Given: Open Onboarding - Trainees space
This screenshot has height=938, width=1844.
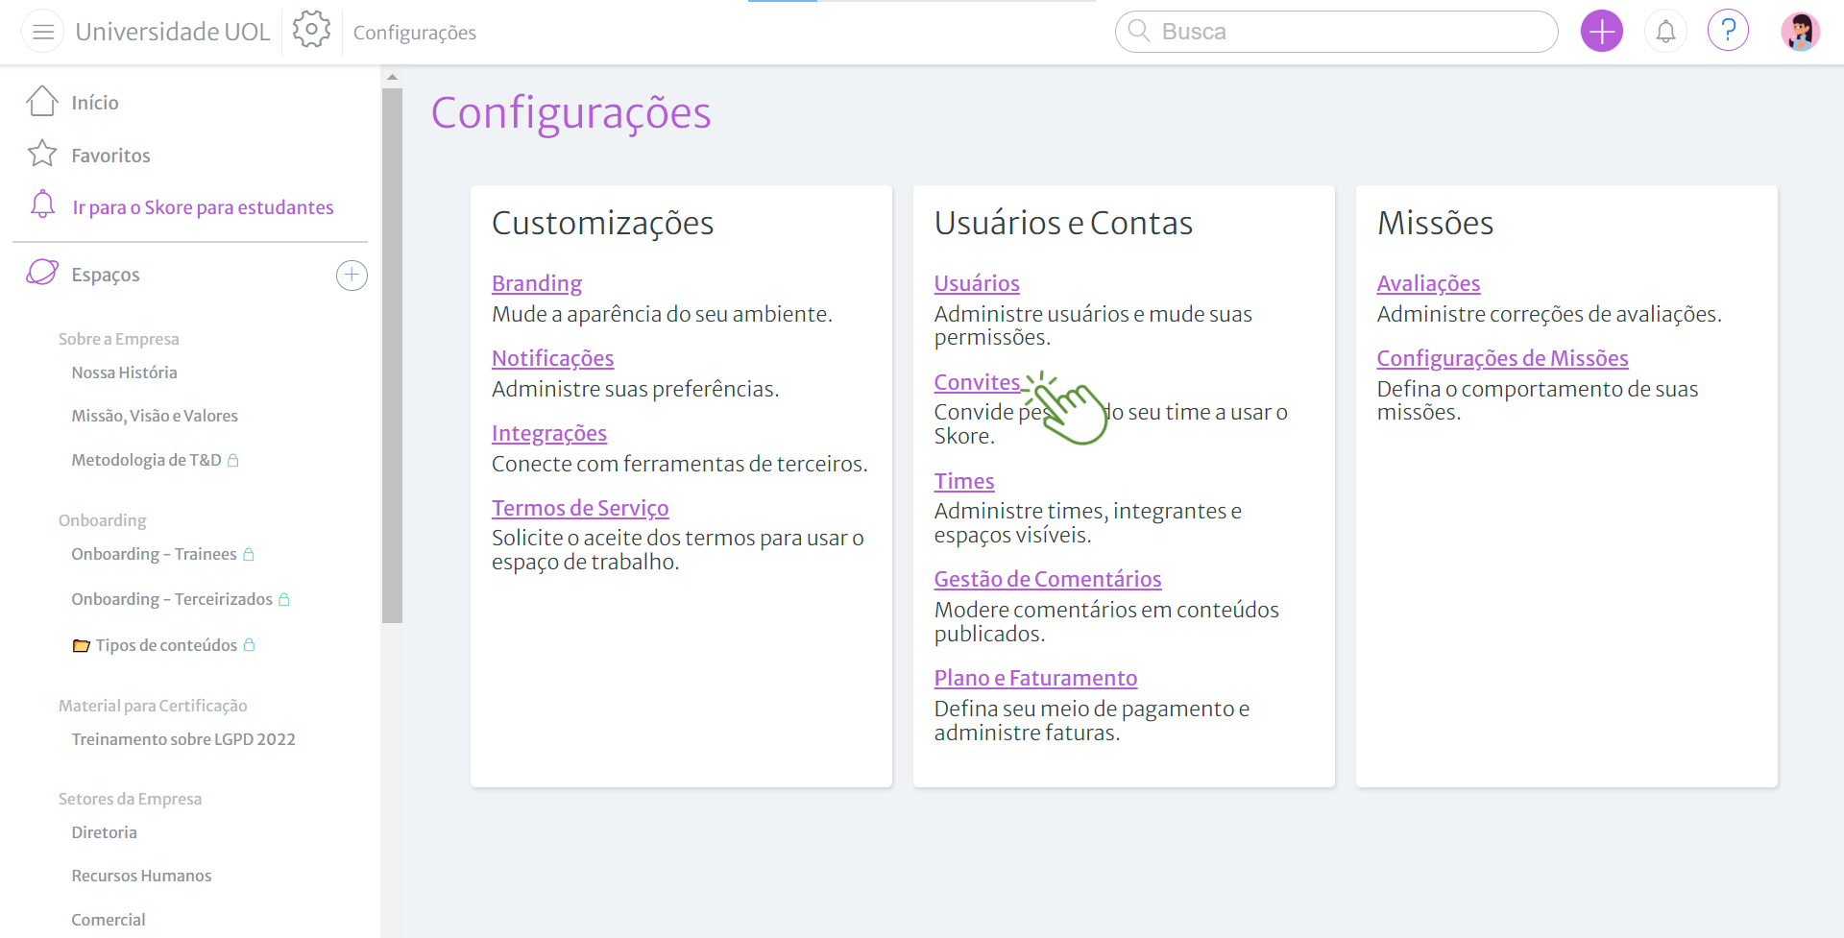Looking at the screenshot, I should coord(154,554).
